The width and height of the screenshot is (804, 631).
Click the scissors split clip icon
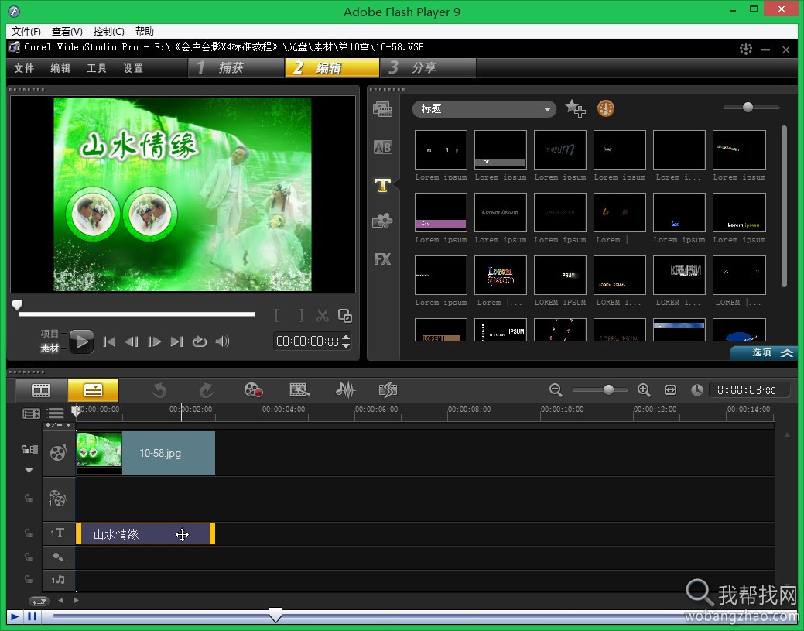[323, 316]
